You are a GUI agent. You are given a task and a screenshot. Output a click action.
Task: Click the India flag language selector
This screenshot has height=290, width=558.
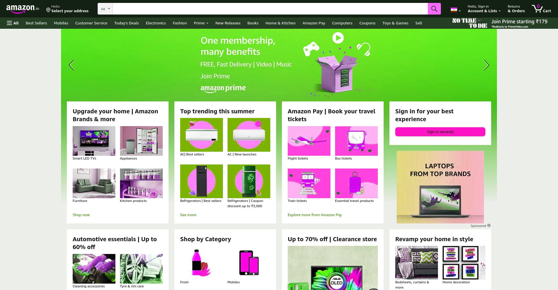click(x=455, y=10)
